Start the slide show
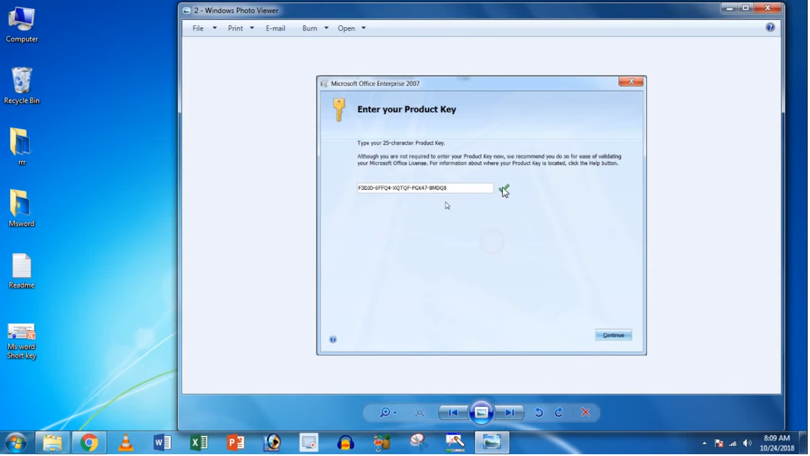Screen dimensions: 810x456 481,412
